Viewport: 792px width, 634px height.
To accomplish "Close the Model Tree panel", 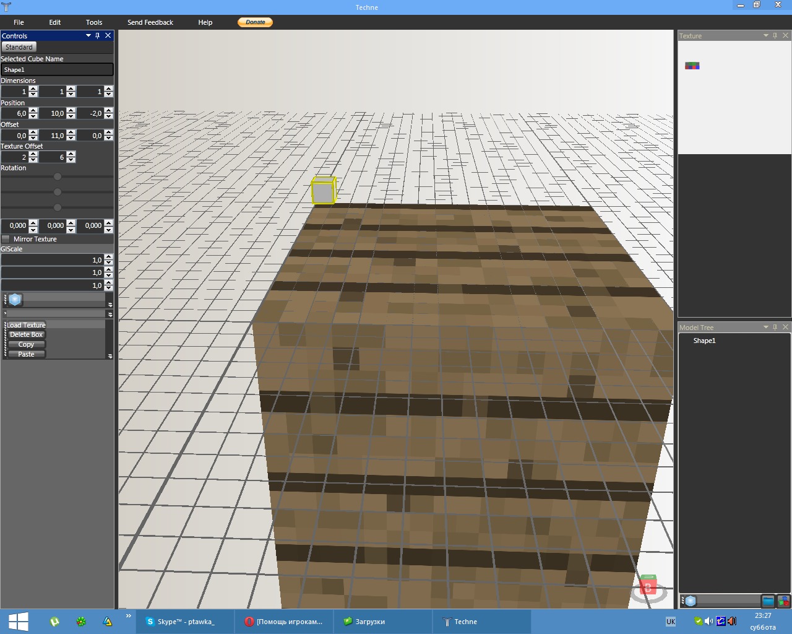I will [x=786, y=327].
